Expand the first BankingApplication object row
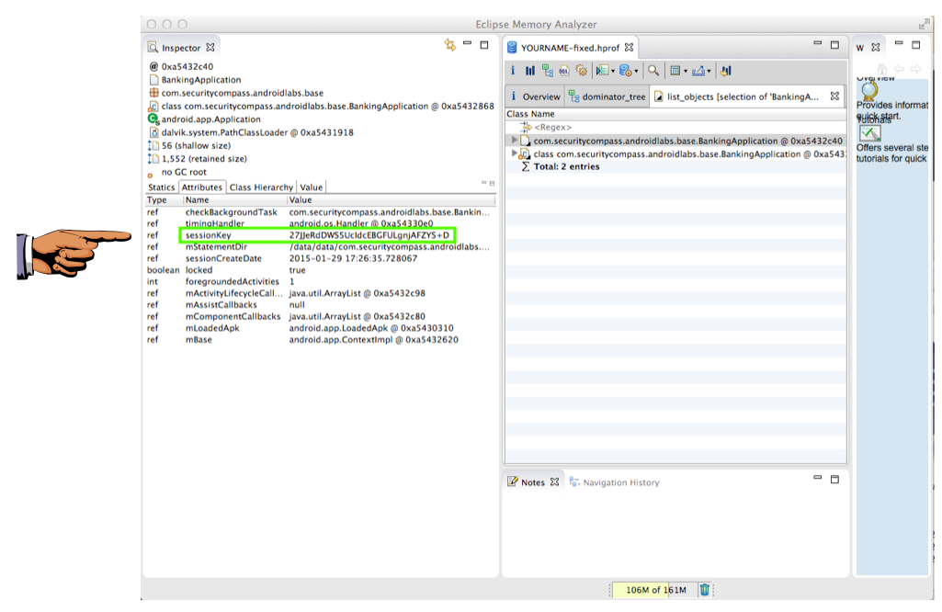The width and height of the screenshot is (942, 612). (x=515, y=141)
